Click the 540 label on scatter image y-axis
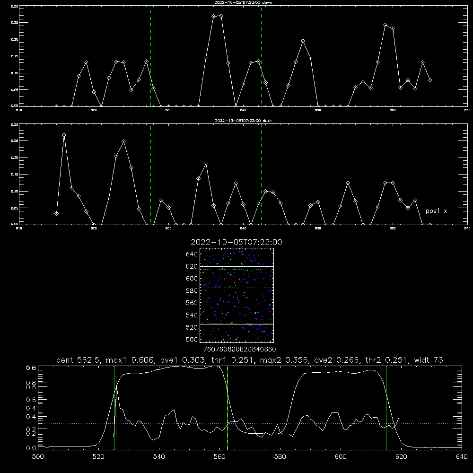Viewport: 473px width, 473px height. click(192, 315)
